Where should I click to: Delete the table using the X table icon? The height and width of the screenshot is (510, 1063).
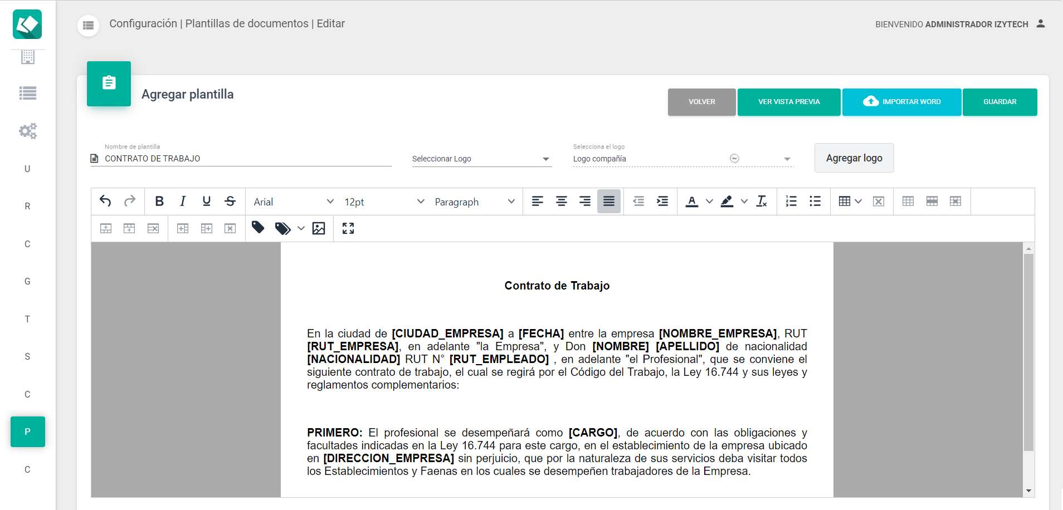879,201
